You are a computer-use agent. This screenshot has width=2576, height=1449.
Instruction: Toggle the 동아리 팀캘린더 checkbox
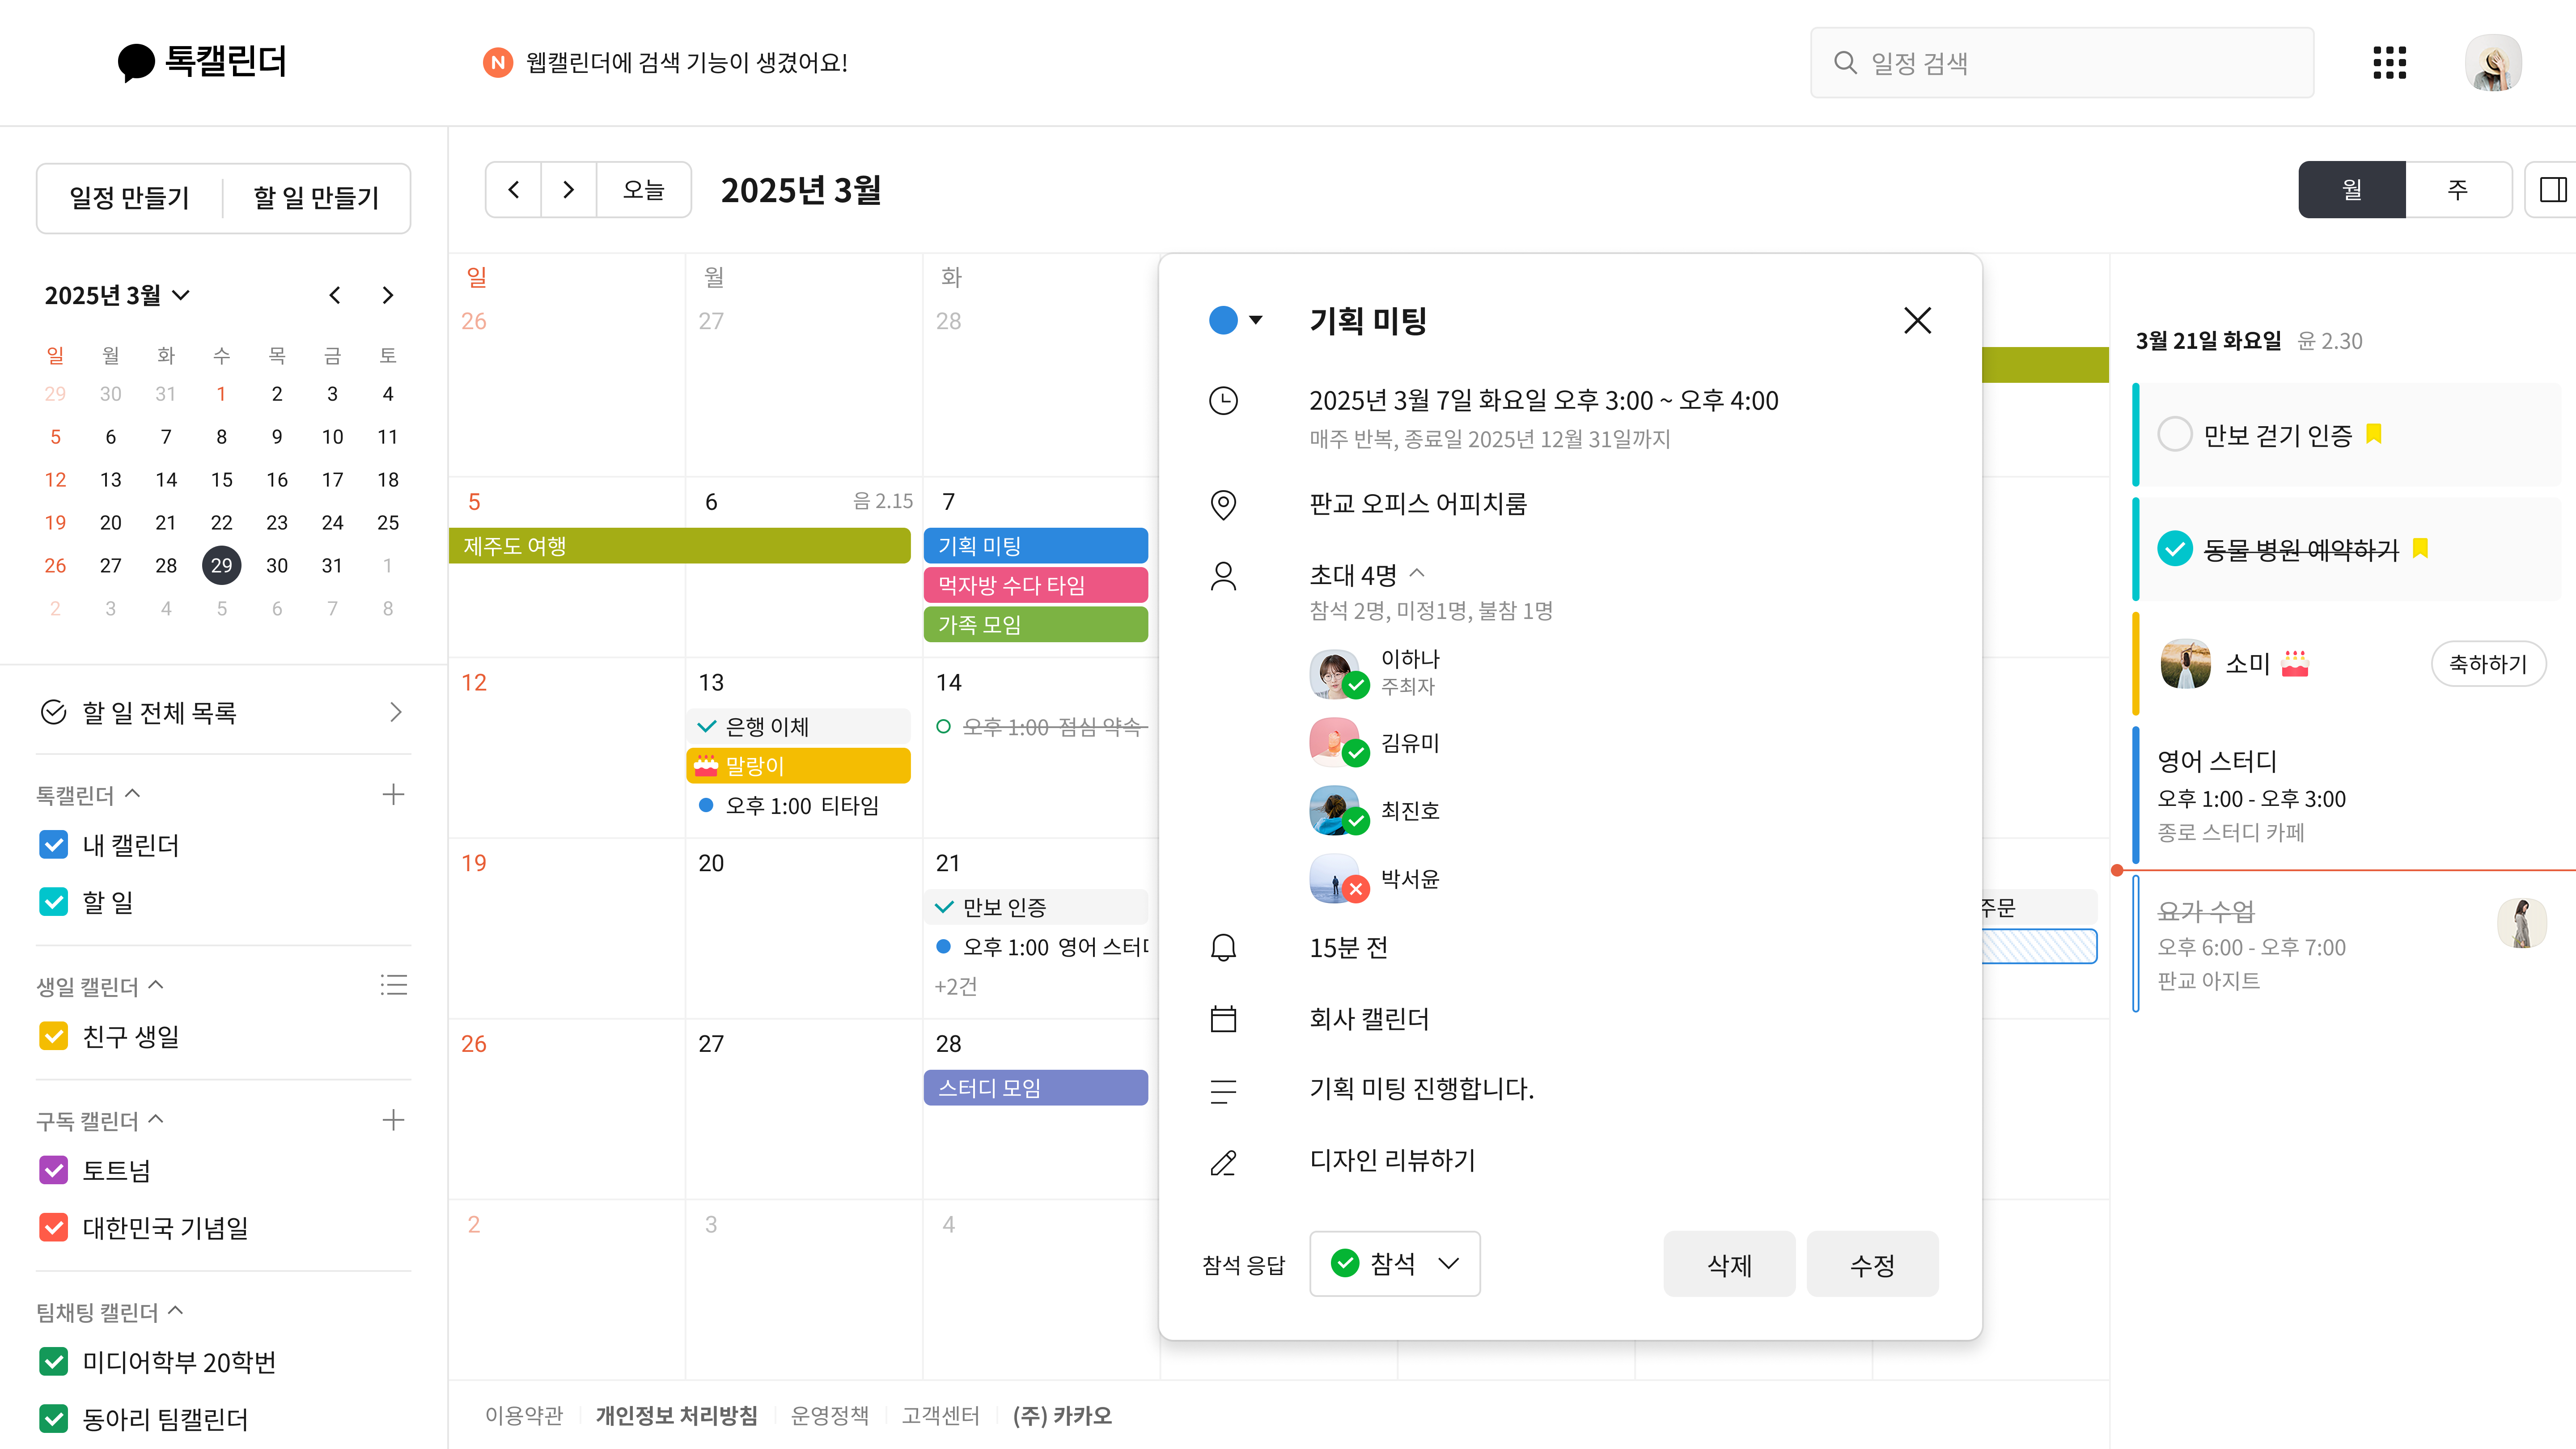(x=54, y=1418)
